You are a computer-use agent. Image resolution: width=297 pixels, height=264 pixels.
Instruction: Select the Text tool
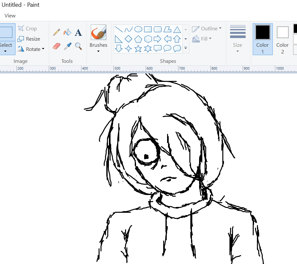click(x=78, y=33)
